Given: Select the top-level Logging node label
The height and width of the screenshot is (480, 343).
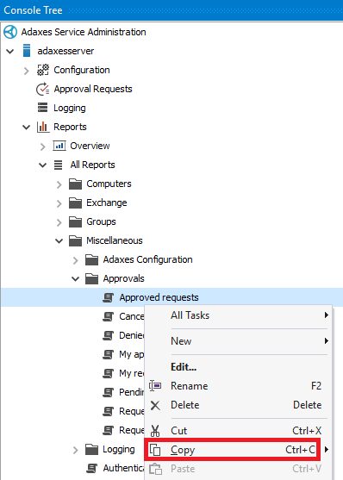Looking at the screenshot, I should pos(70,108).
